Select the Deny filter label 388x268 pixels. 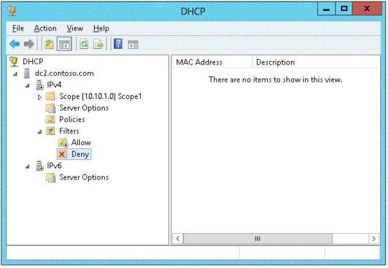pos(80,154)
